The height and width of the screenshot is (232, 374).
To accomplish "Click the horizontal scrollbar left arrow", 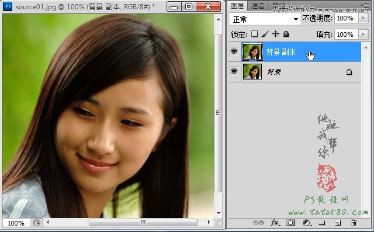I will [x=48, y=223].
